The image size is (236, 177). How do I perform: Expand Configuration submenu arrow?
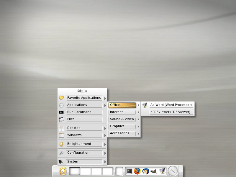point(105,153)
